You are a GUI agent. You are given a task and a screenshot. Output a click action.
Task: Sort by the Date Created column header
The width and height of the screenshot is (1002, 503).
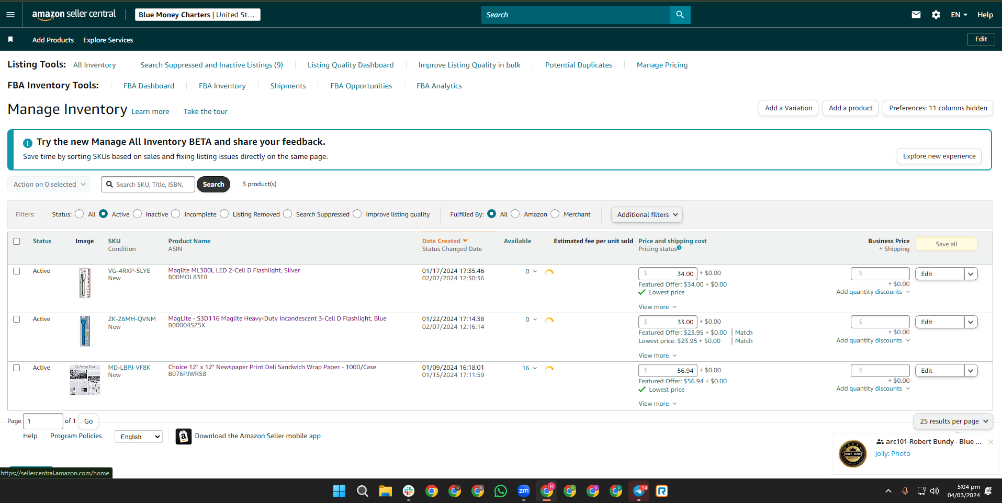click(x=445, y=241)
